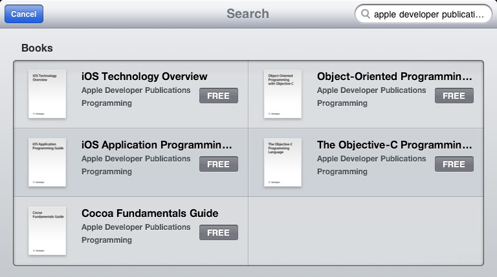Get iOS Technology Overview with FREE button
Screen dimensions: 497x277
tap(219, 96)
